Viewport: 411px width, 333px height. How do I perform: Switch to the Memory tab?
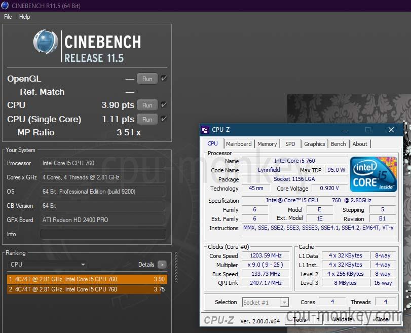point(267,144)
